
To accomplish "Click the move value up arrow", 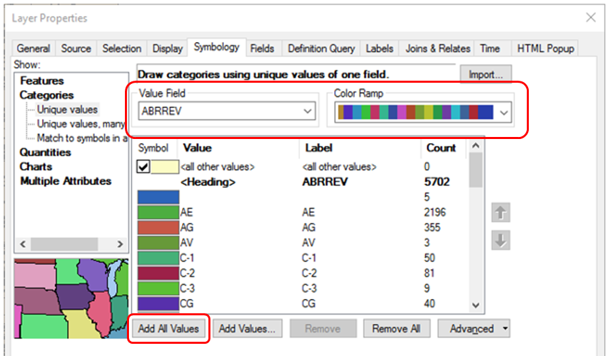I will click(x=500, y=213).
